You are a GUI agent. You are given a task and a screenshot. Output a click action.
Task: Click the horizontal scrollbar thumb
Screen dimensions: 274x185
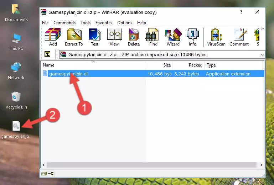[151, 165]
